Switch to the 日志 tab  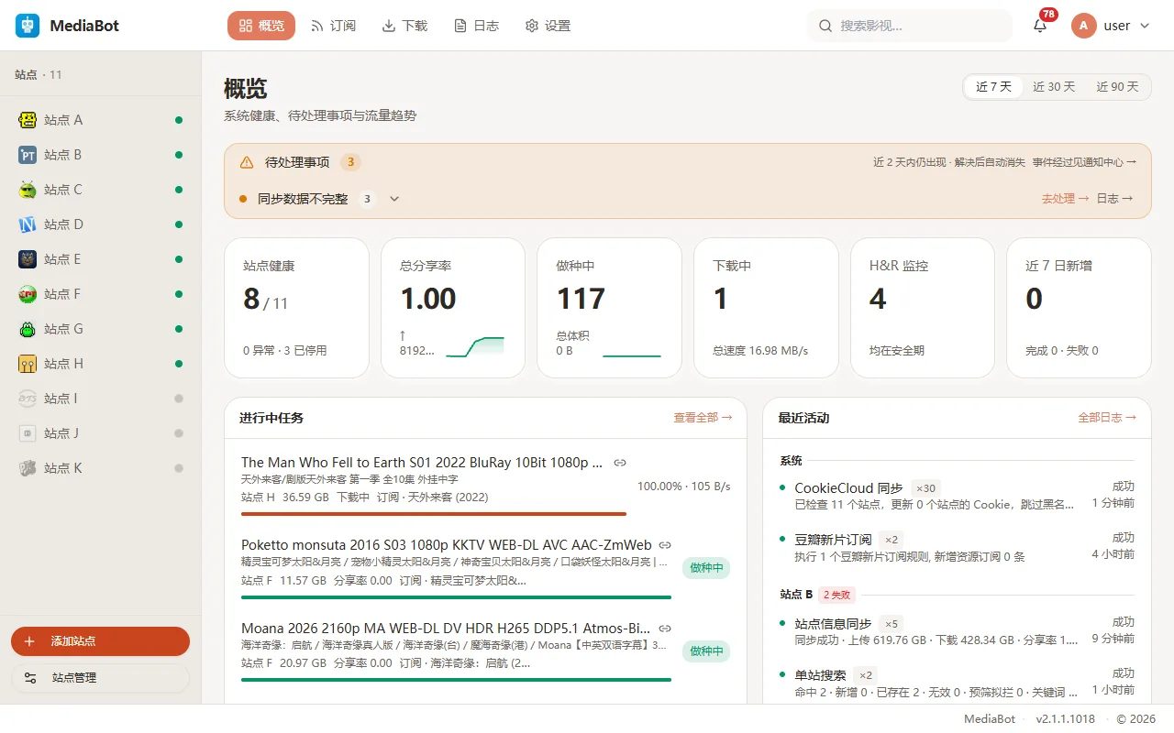pyautogui.click(x=476, y=26)
